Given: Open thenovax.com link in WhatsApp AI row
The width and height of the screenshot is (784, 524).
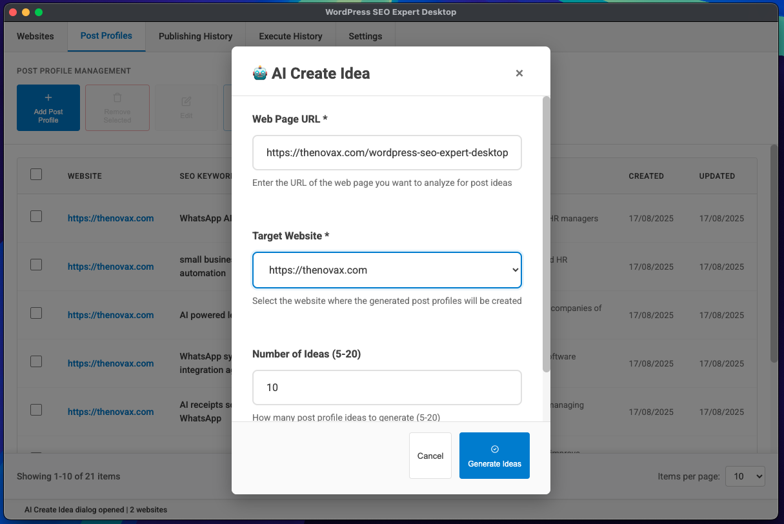Looking at the screenshot, I should coord(110,218).
